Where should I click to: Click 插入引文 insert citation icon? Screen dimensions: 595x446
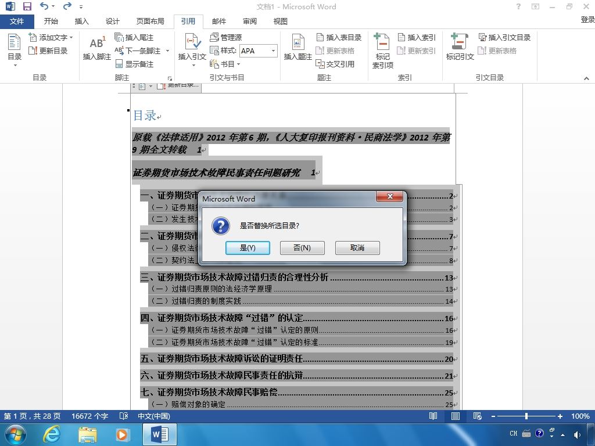pyautogui.click(x=192, y=42)
